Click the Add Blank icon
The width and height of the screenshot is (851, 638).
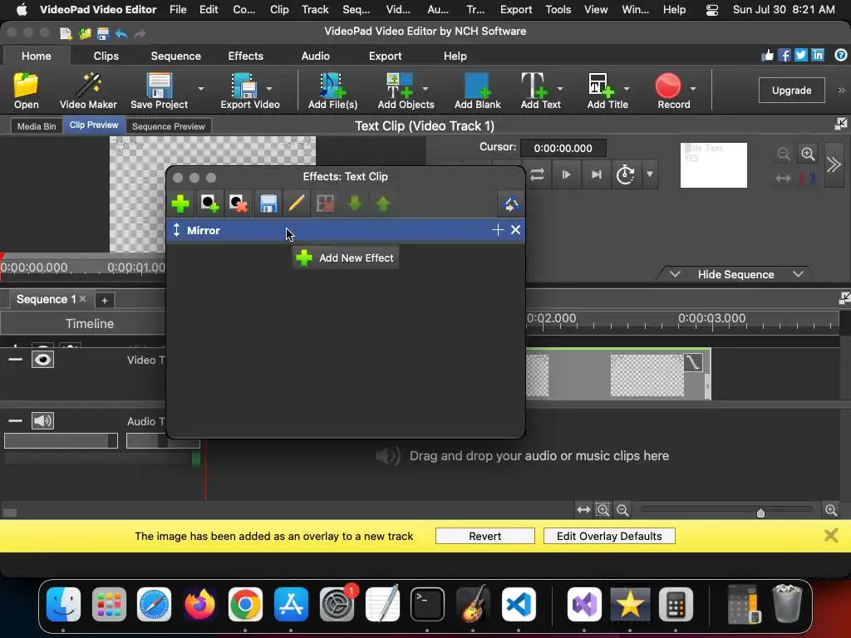click(x=478, y=86)
